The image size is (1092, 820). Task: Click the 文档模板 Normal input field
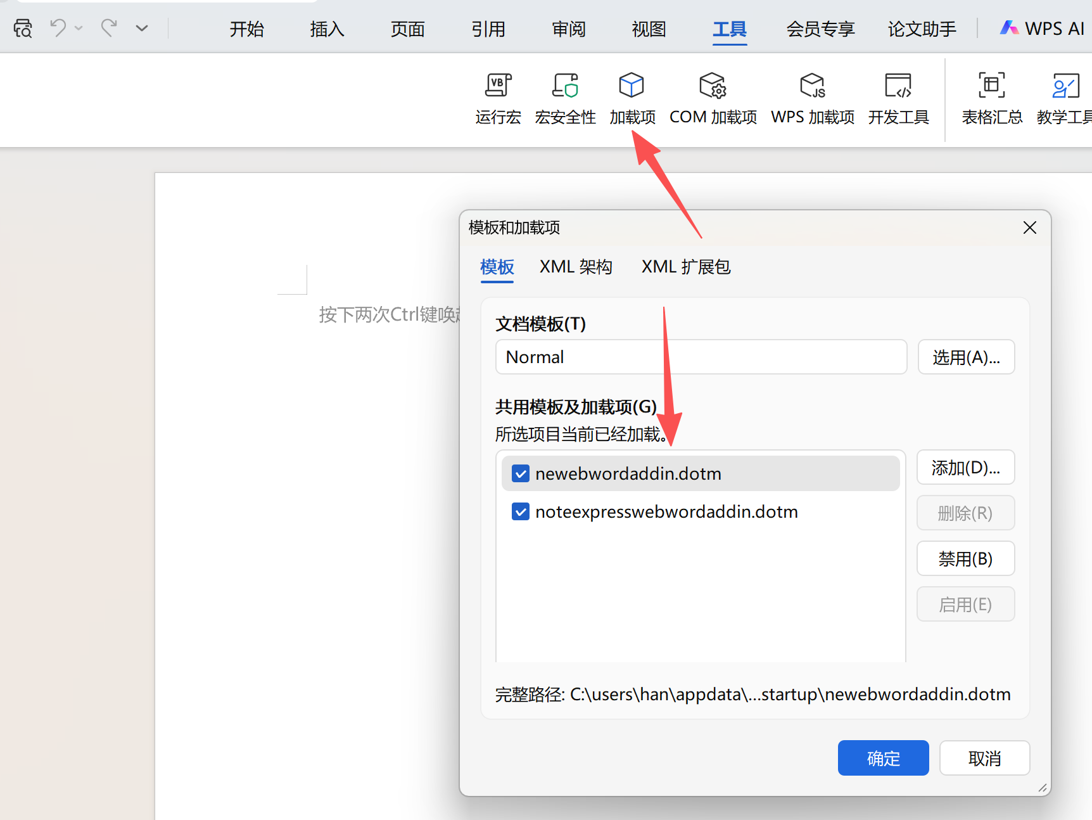[x=701, y=357]
